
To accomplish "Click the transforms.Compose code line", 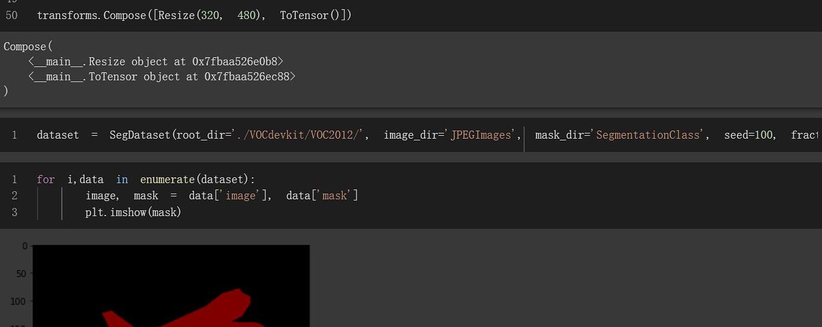I will coord(194,15).
